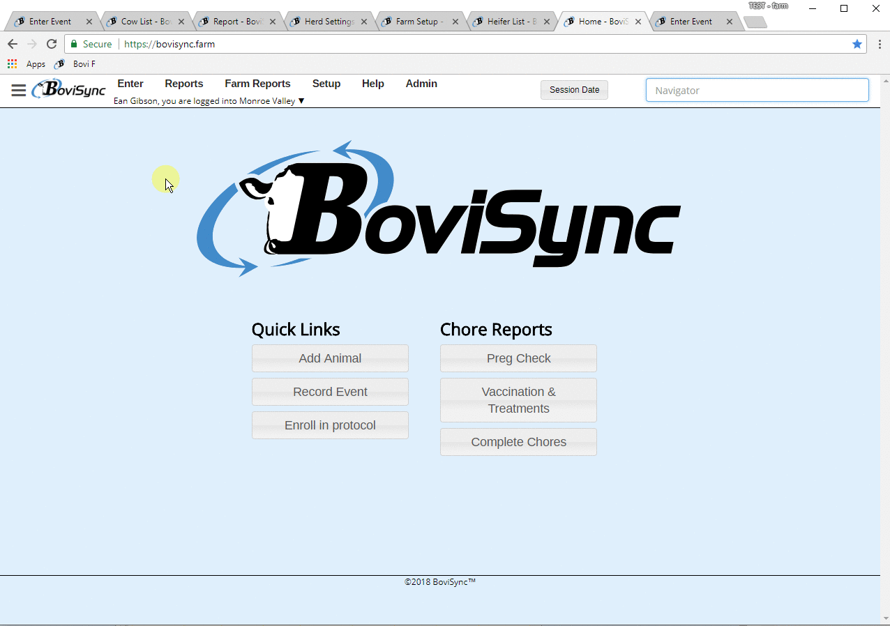Open the Setup menu
This screenshot has width=890, height=626.
326,84
